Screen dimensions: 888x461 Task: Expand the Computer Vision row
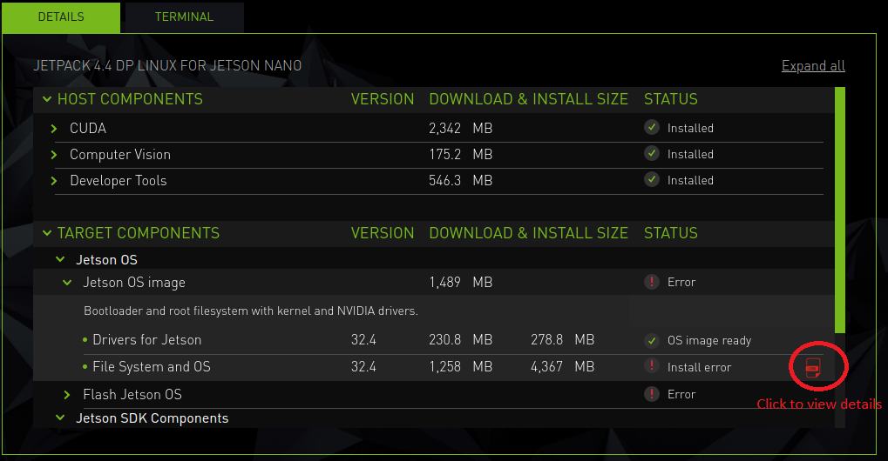[x=54, y=155]
